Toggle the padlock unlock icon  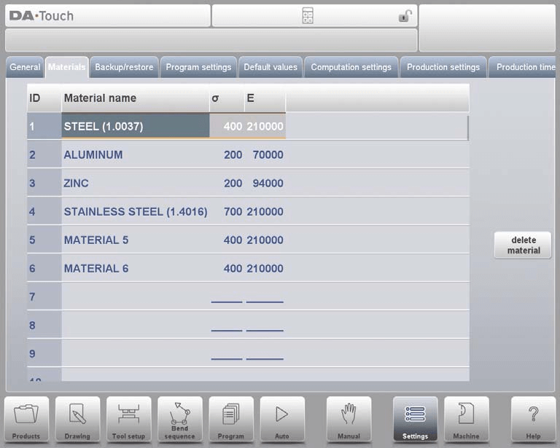pos(405,16)
